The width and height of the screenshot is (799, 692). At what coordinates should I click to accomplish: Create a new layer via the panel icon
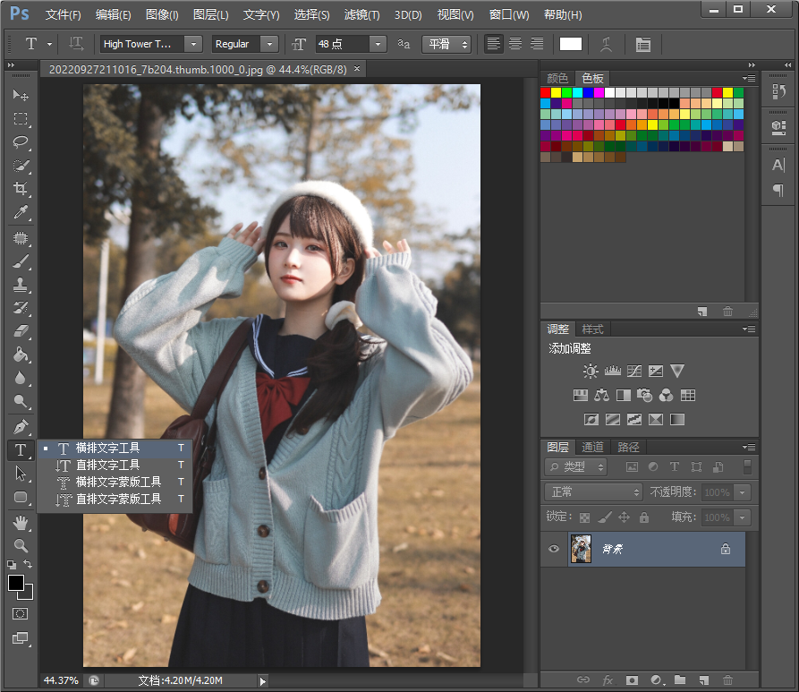pyautogui.click(x=703, y=680)
